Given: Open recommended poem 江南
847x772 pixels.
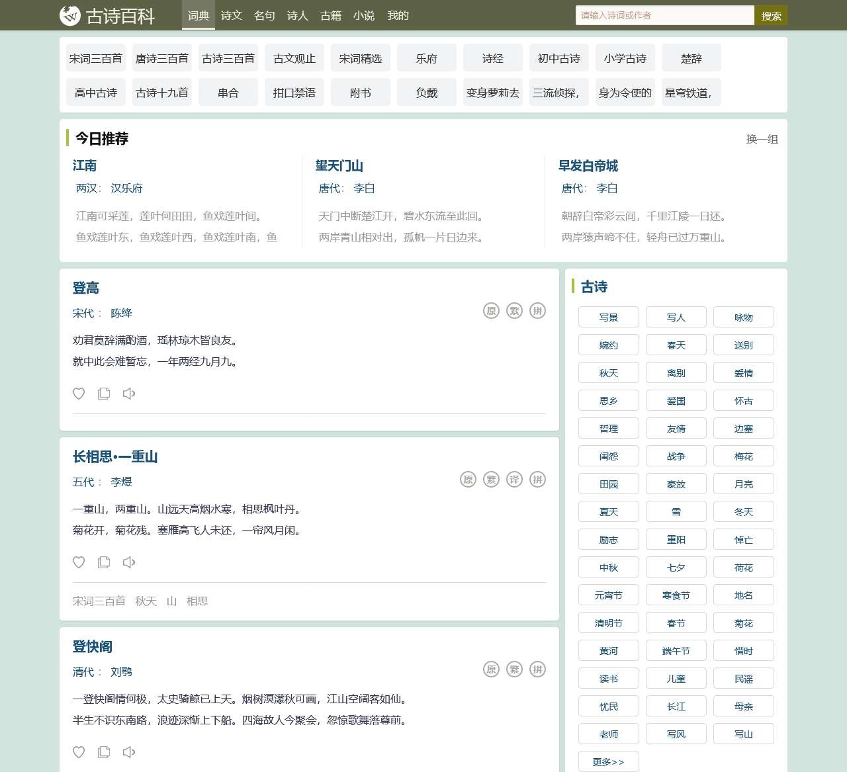Looking at the screenshot, I should coord(85,165).
